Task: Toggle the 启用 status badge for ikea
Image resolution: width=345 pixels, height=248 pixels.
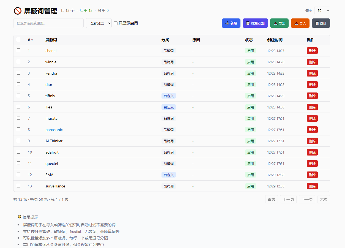Action: coord(250,107)
